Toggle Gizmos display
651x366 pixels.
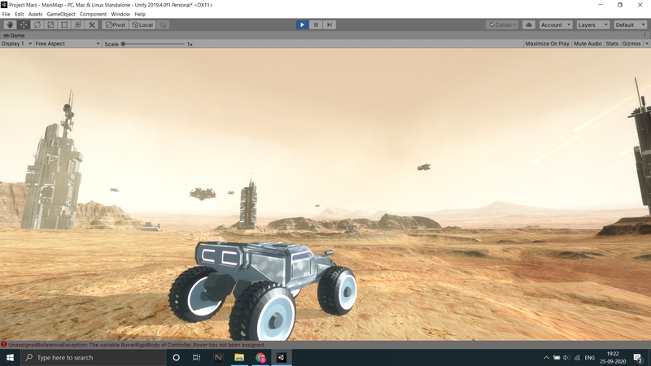631,44
